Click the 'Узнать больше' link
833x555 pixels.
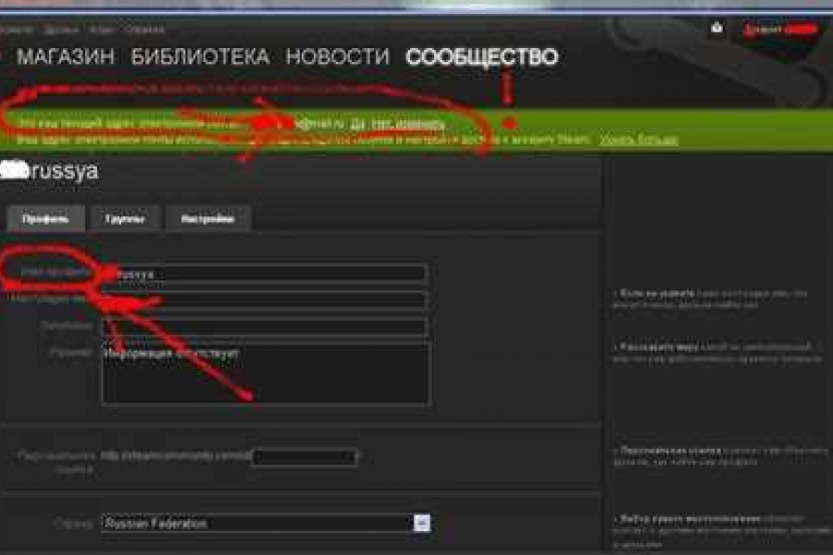[638, 140]
